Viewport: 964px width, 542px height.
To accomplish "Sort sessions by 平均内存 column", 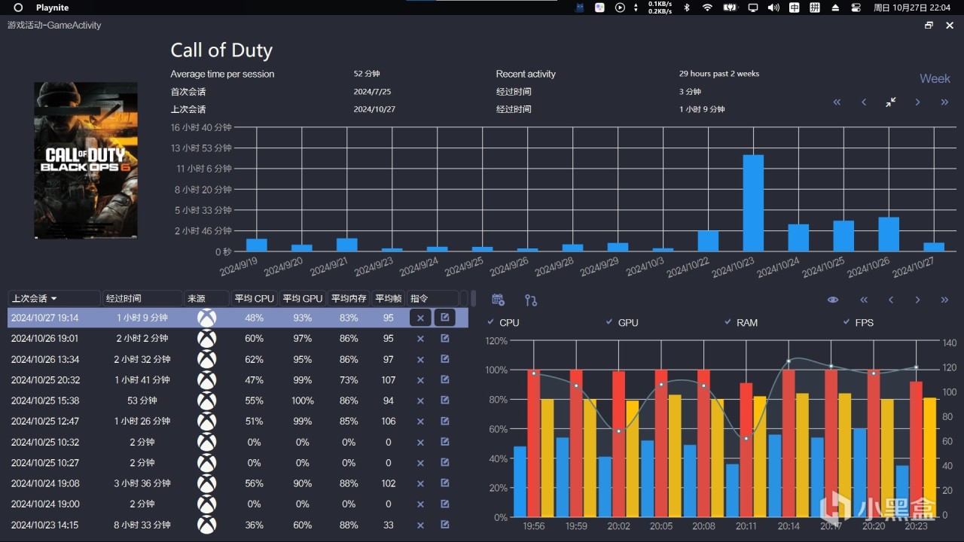I will [x=349, y=299].
